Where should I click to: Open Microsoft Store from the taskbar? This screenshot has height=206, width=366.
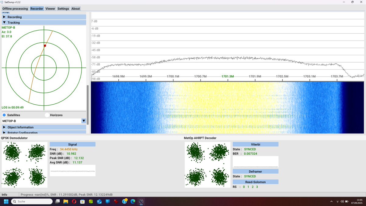(x=82, y=201)
